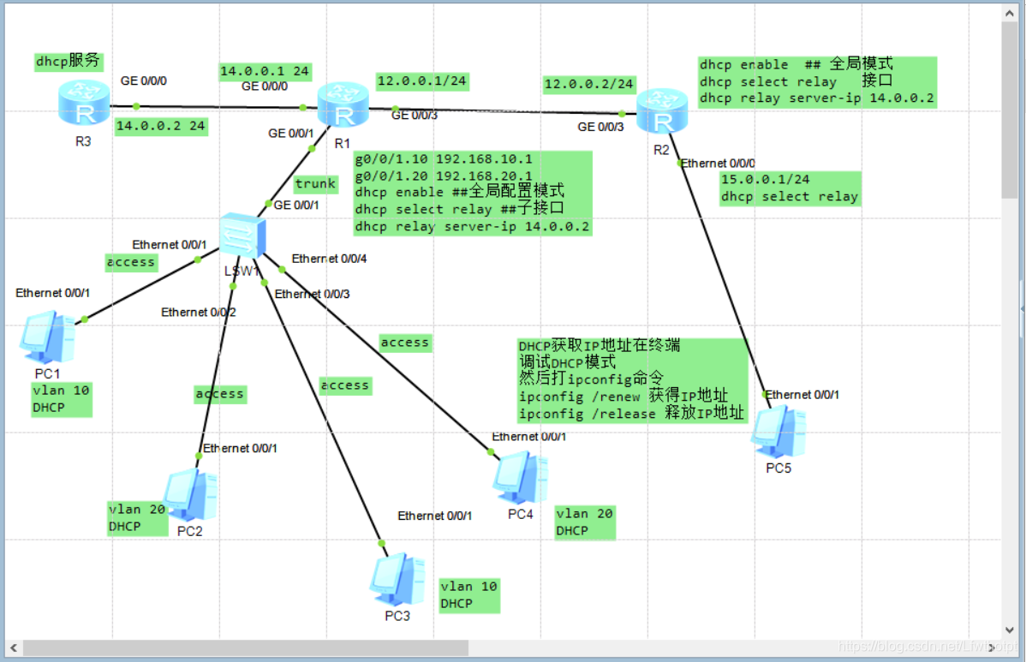Select the LSW1 switch icon
Image resolution: width=1026 pixels, height=662 pixels.
coord(242,233)
